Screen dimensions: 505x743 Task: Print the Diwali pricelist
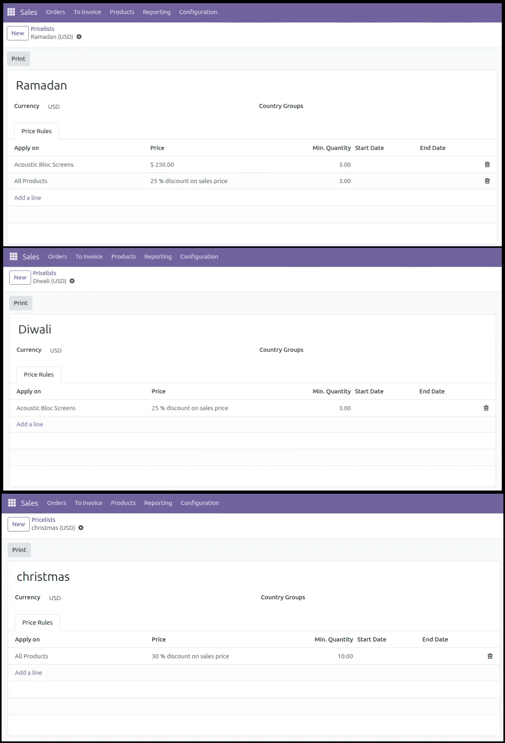tap(21, 303)
